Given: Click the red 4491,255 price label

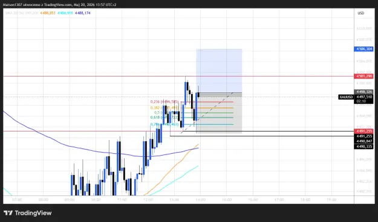Looking at the screenshot, I should [363, 132].
